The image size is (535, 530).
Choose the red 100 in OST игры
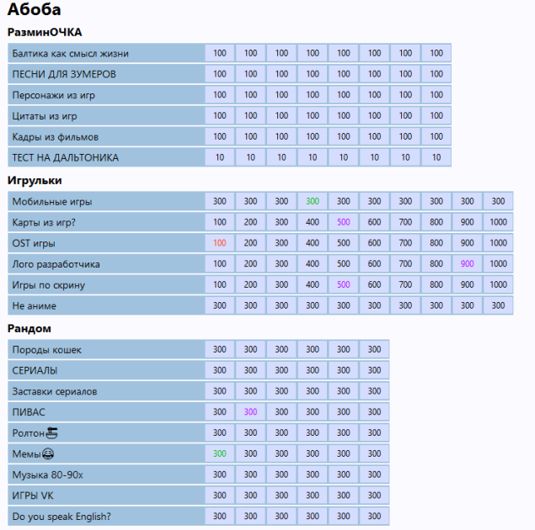click(x=220, y=244)
